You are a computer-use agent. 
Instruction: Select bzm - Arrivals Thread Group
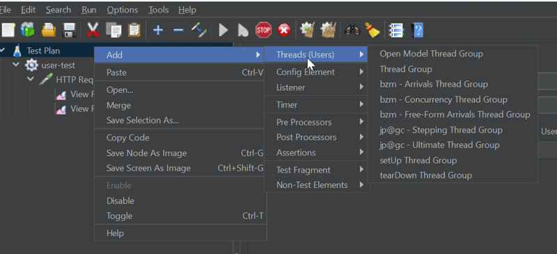453,84
